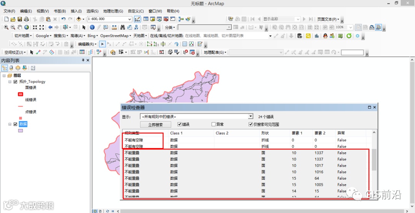This screenshot has width=415, height=213.
Task: Collapse the 图层 data frame
Action: click(4, 76)
